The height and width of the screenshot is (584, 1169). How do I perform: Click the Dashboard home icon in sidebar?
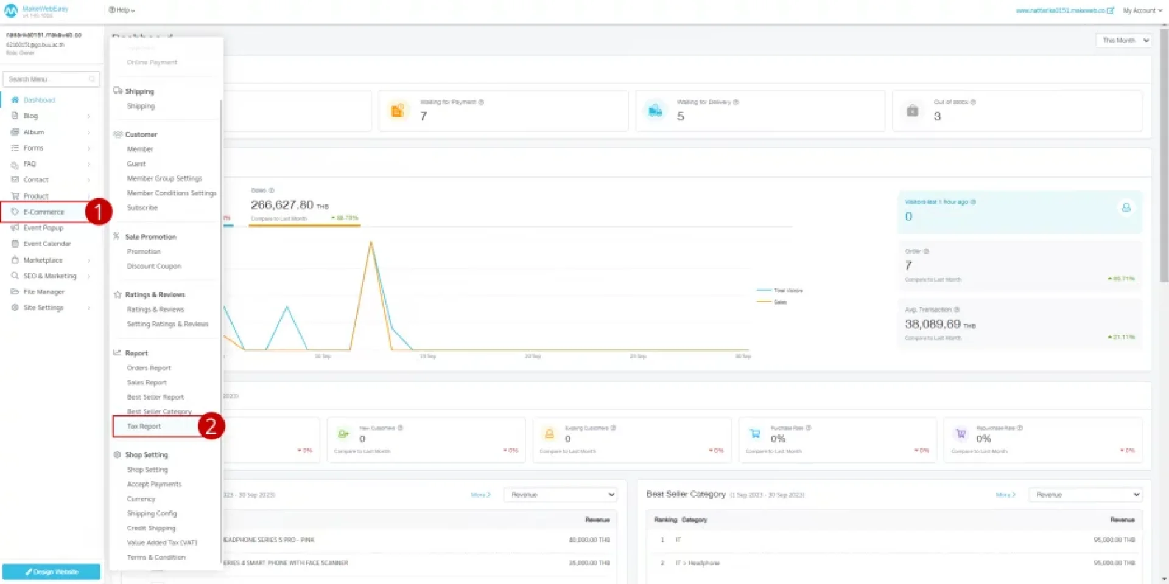point(15,100)
